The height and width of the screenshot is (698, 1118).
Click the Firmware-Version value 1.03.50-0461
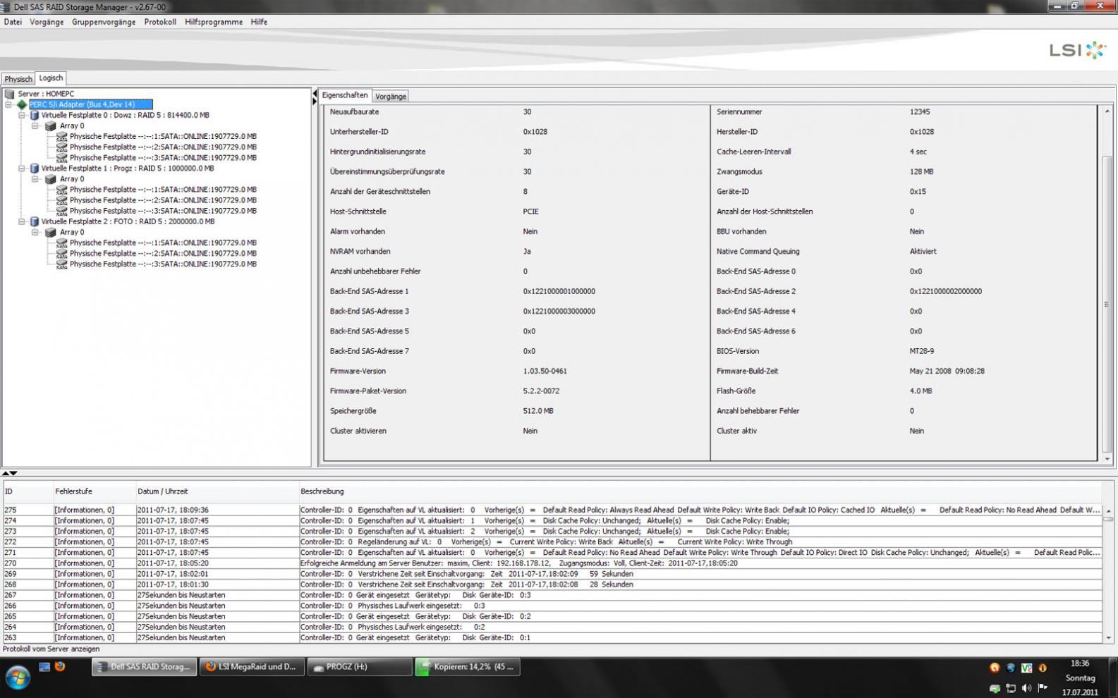coord(545,371)
